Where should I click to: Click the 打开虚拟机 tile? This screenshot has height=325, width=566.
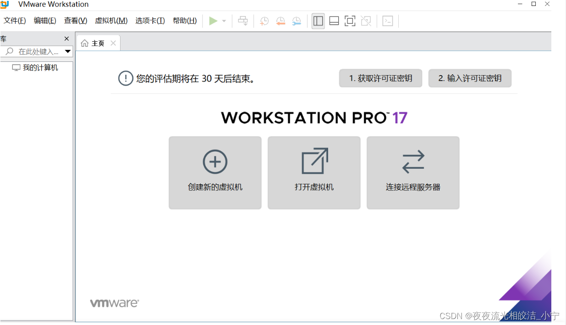click(x=314, y=173)
